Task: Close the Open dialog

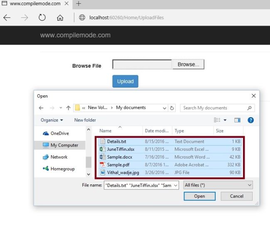Action: click(x=253, y=96)
